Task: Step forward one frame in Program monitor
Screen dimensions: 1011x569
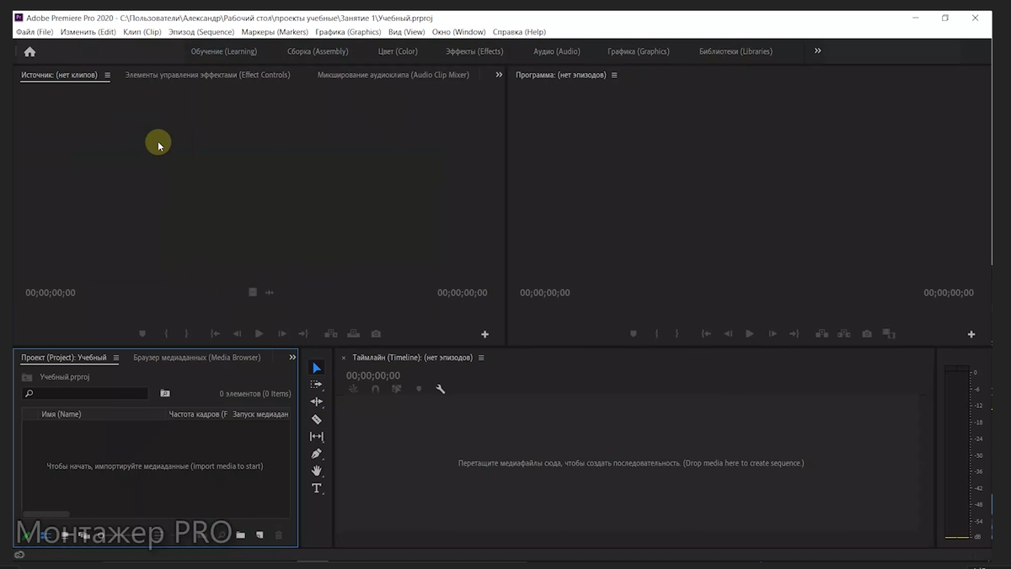Action: [x=773, y=334]
